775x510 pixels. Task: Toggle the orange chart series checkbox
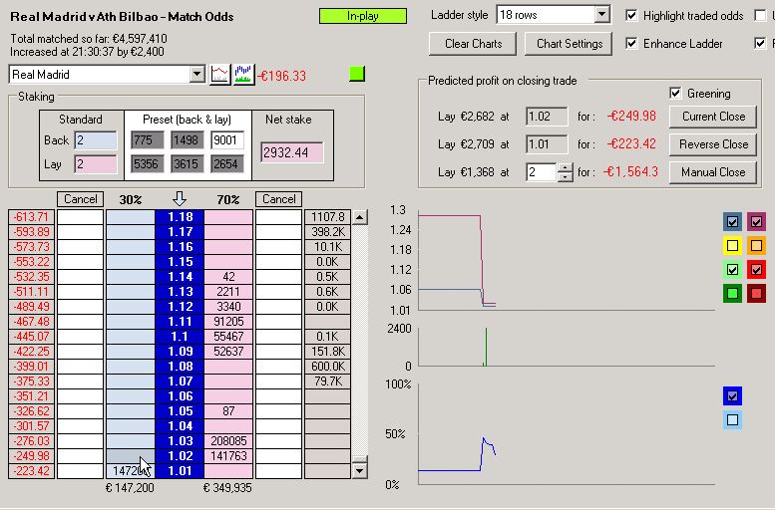click(756, 245)
